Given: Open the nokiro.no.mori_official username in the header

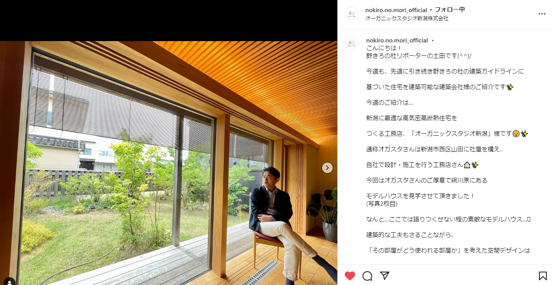Looking at the screenshot, I should click(x=396, y=10).
